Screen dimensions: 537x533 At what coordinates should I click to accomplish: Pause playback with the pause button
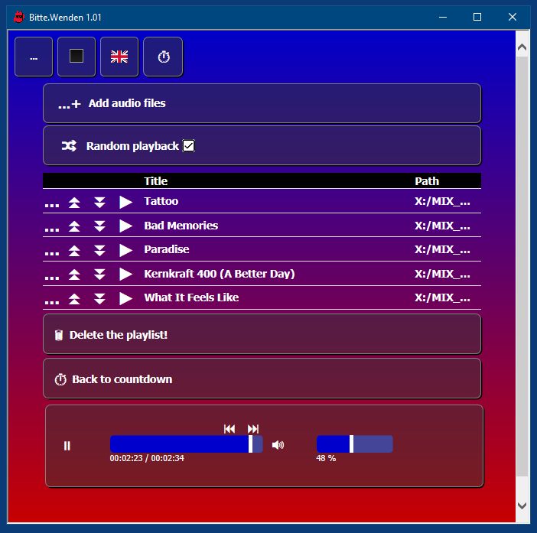coord(67,446)
